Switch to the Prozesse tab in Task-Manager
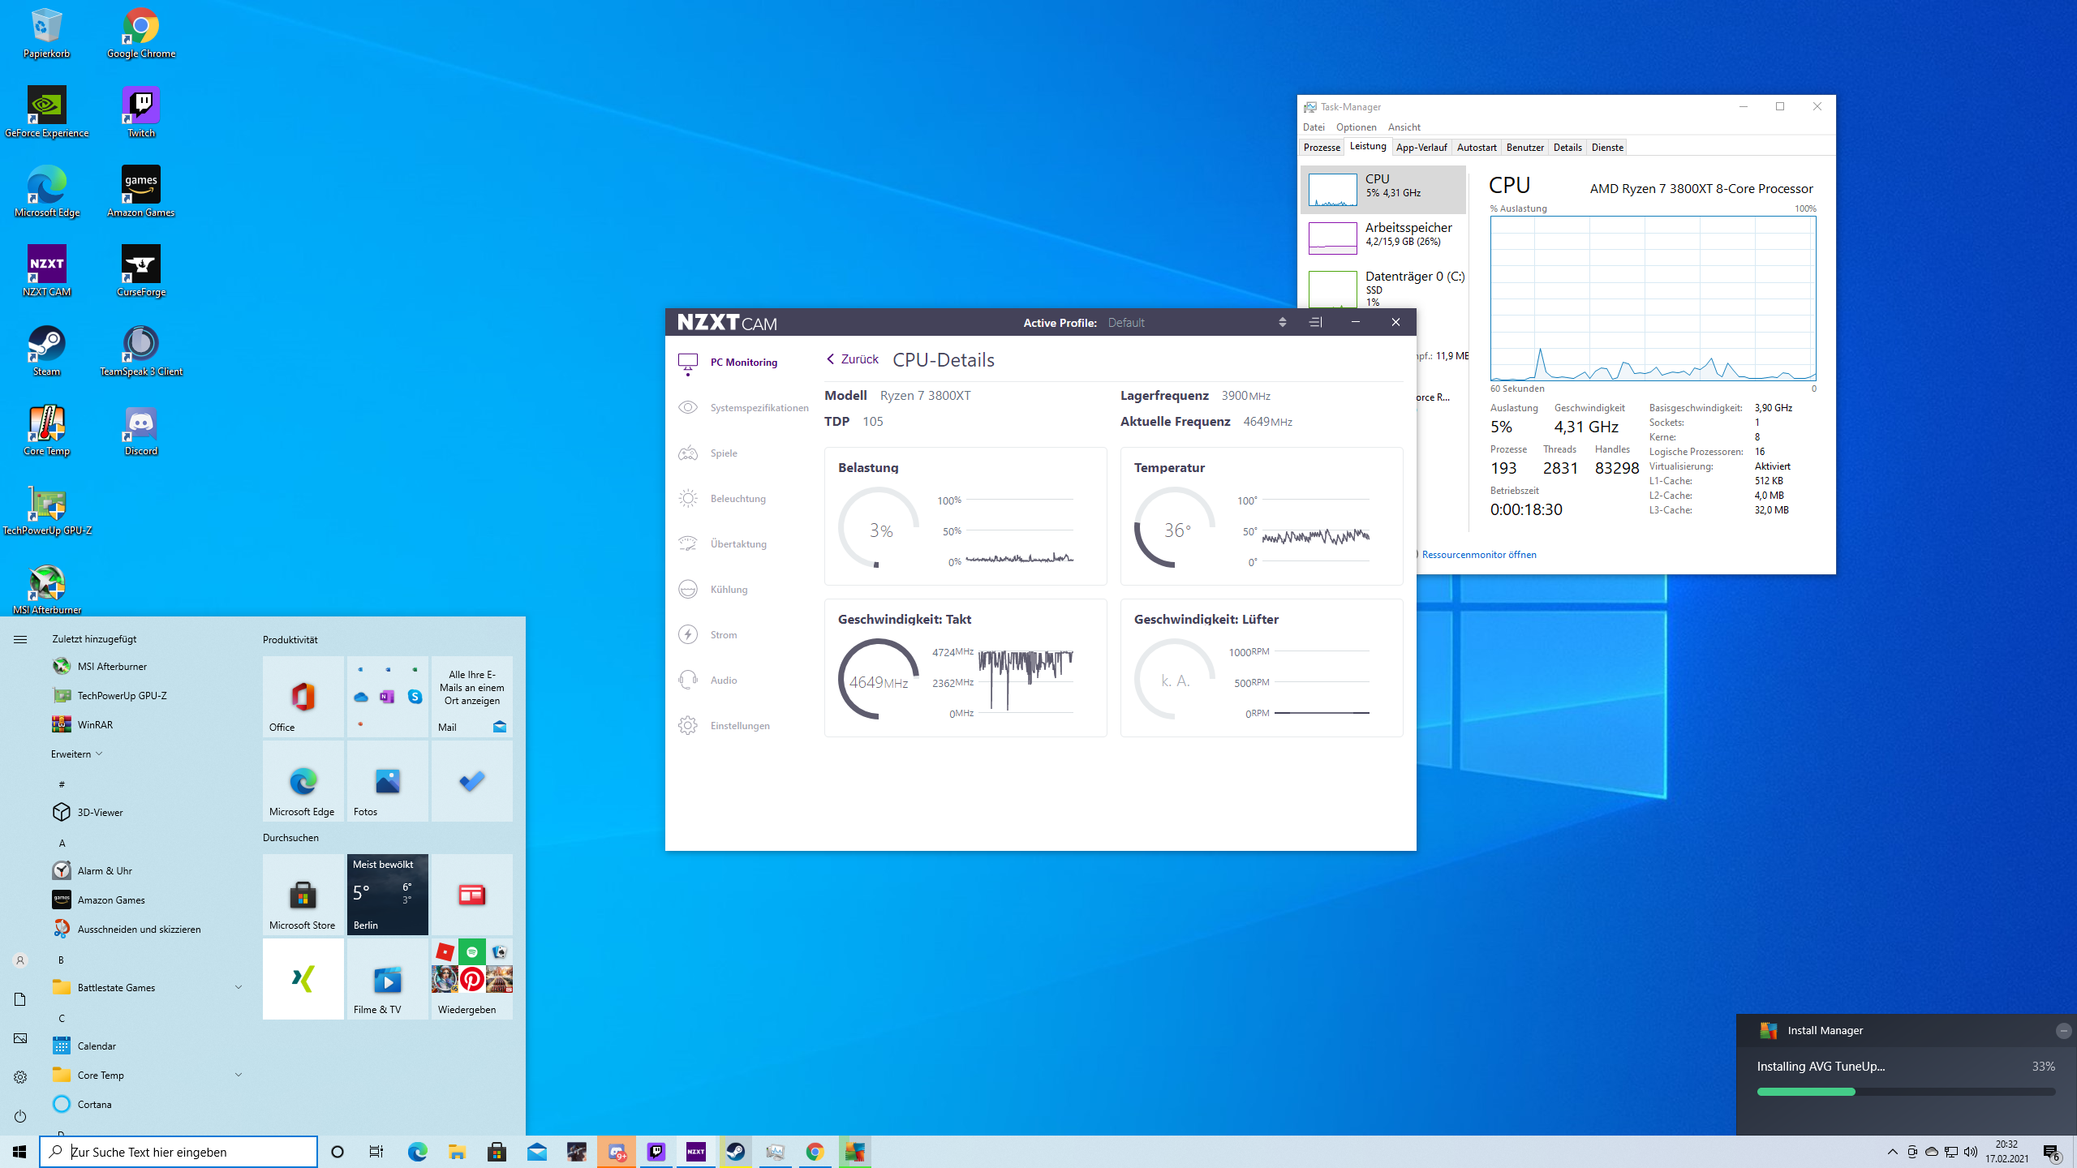 [1322, 147]
